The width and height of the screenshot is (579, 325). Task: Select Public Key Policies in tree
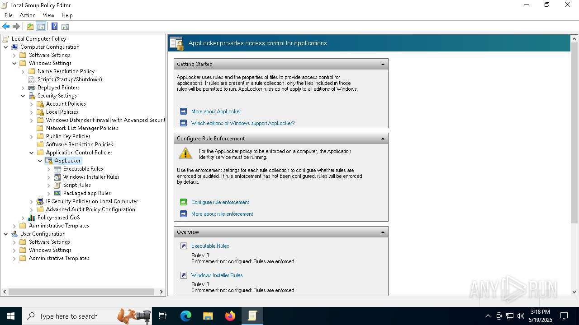pyautogui.click(x=68, y=136)
